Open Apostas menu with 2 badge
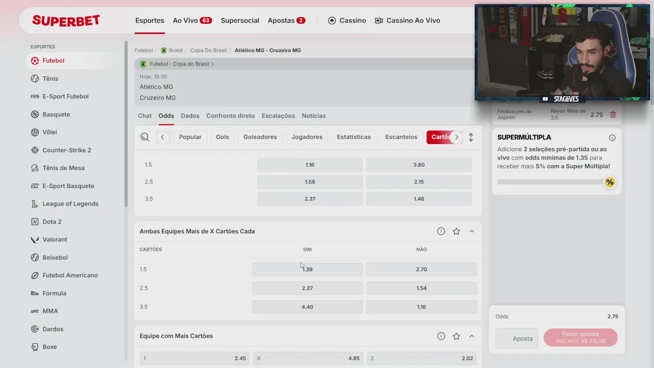Viewport: 654px width, 368px height. [287, 20]
